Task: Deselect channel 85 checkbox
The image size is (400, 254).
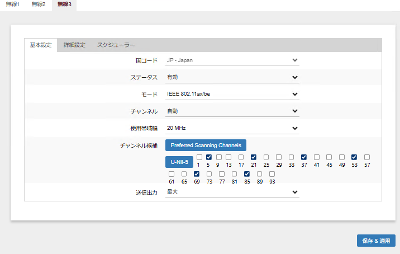Action: 247,174
